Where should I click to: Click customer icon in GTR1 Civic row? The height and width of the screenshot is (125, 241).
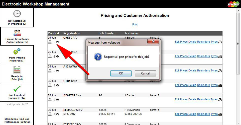point(50,85)
